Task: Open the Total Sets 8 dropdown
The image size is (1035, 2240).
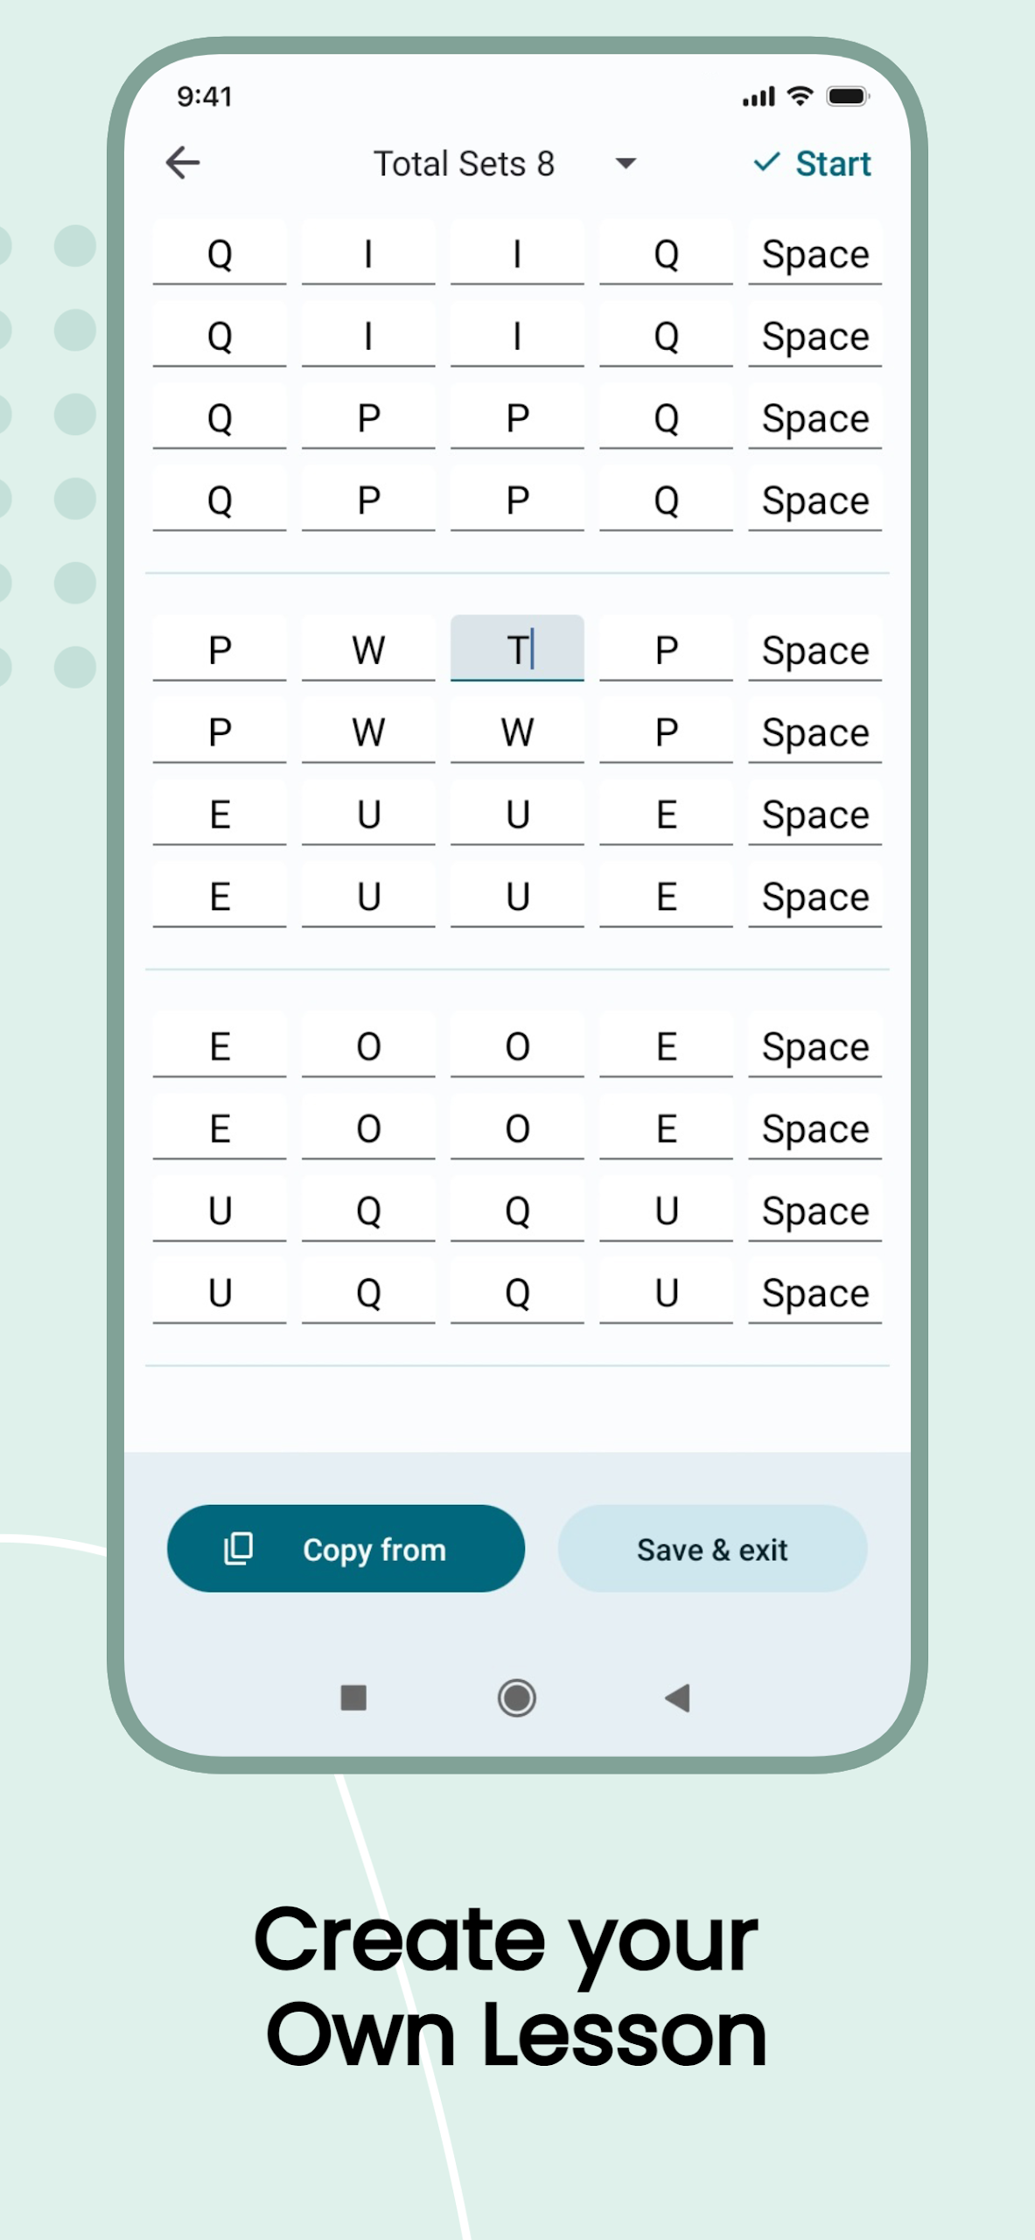Action: coord(626,164)
